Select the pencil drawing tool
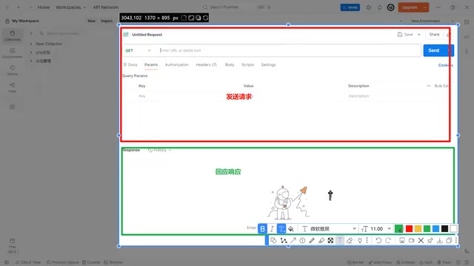This screenshot has height=266, width=474. 312,240
